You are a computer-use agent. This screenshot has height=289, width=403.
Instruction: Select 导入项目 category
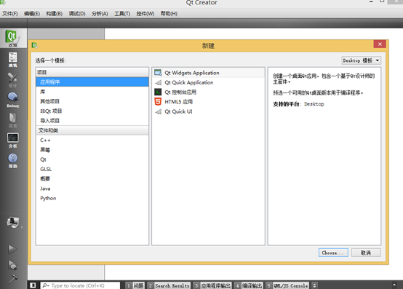tap(92, 121)
